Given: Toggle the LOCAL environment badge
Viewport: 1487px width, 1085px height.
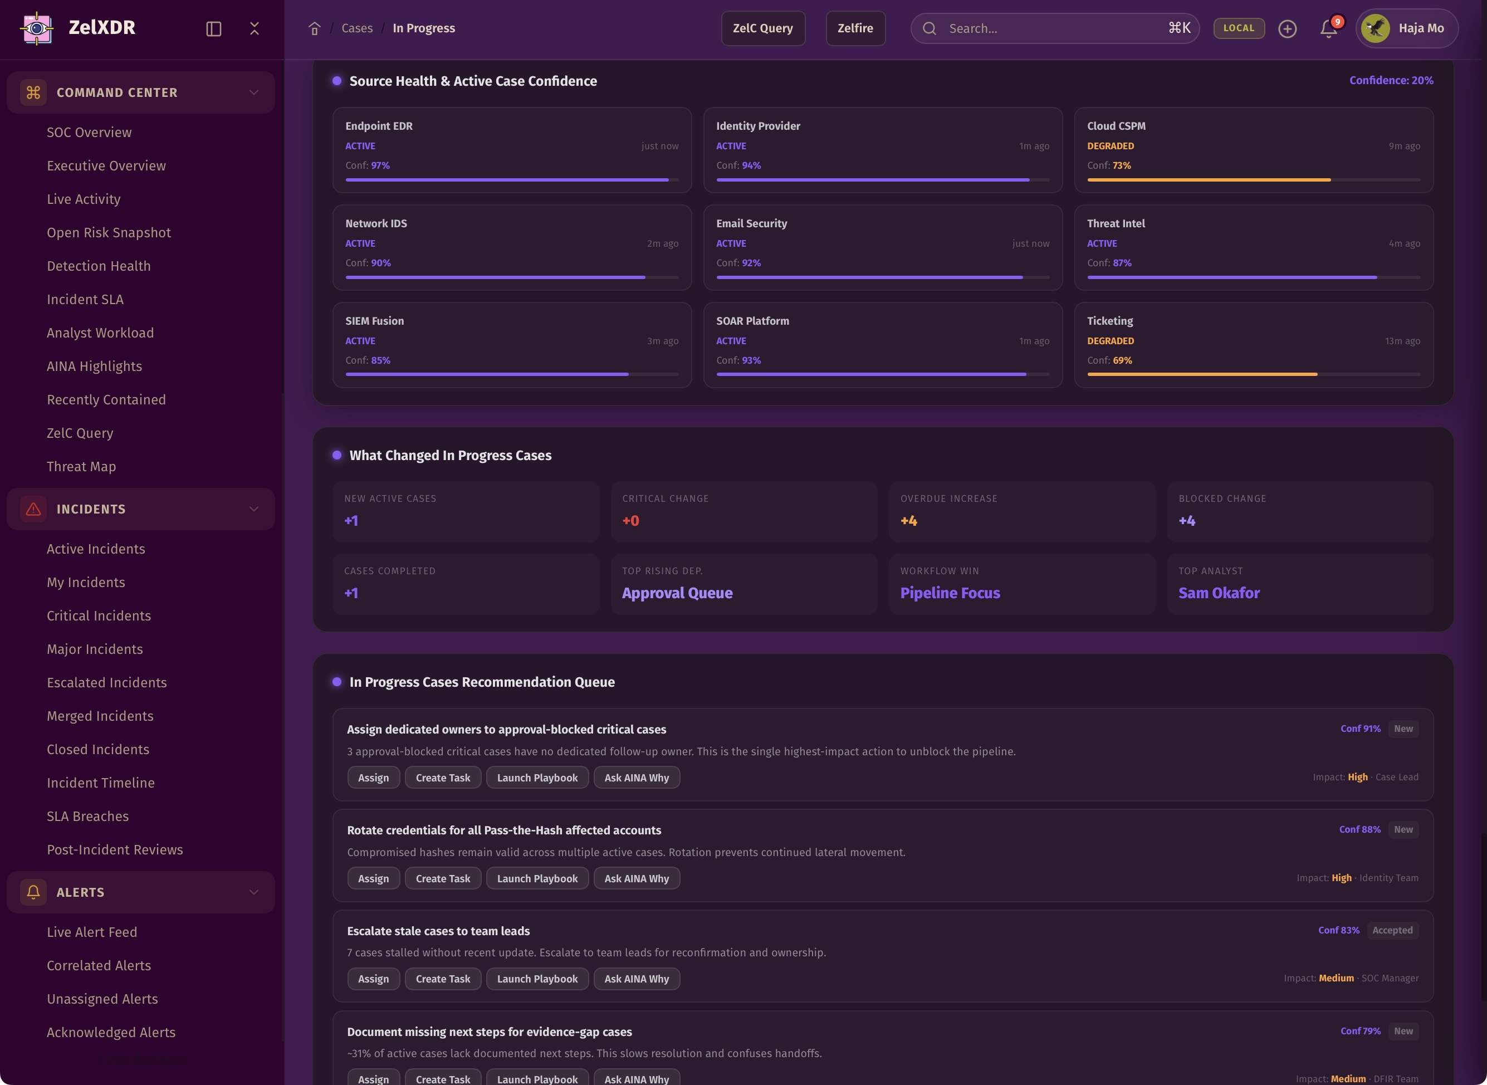Looking at the screenshot, I should coord(1239,28).
